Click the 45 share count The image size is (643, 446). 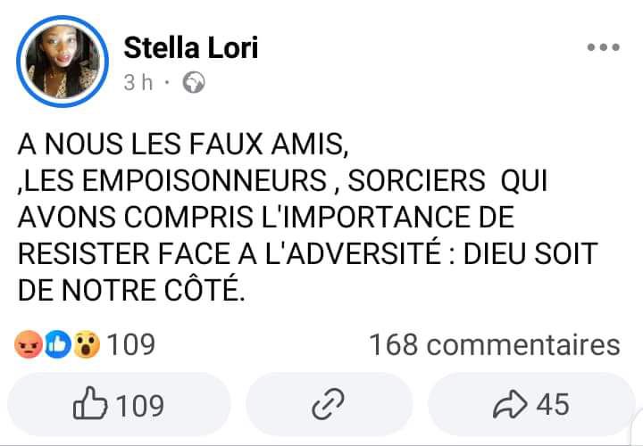coord(553,406)
